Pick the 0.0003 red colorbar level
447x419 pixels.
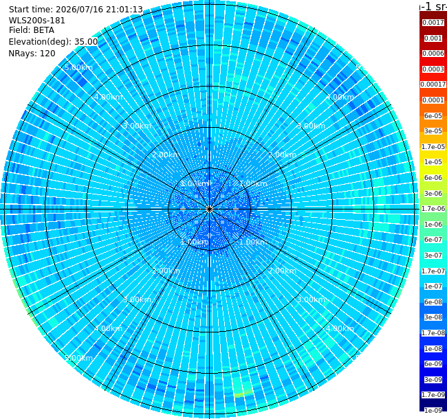point(433,69)
